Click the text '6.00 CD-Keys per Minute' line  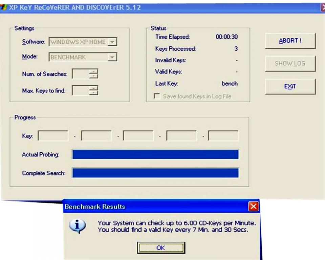coord(177,223)
